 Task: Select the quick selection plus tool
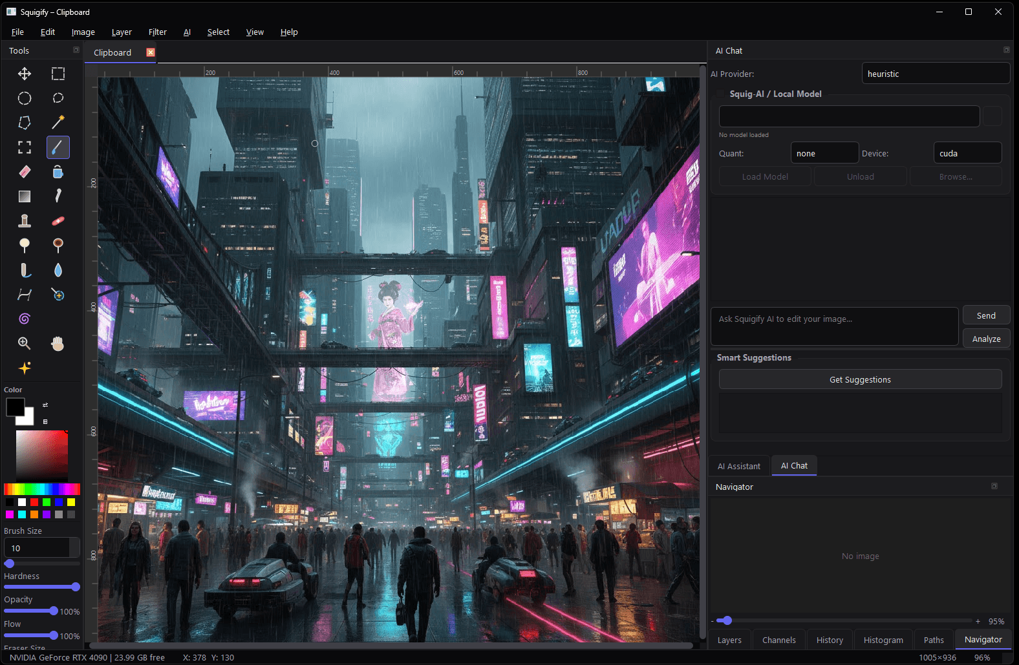[x=58, y=295]
